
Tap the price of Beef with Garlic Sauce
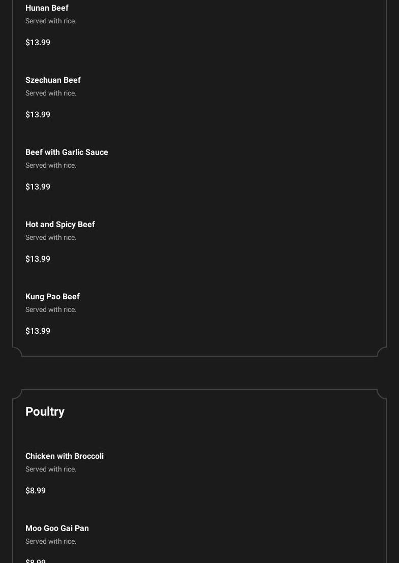pos(38,187)
